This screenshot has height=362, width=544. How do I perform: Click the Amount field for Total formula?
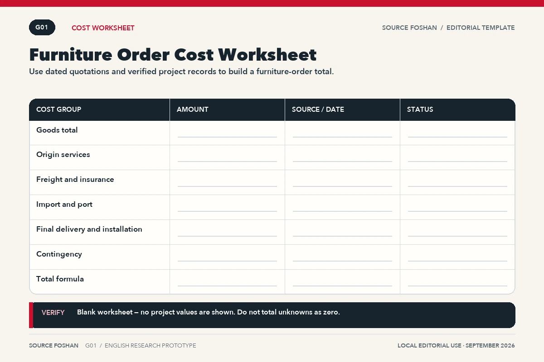click(227, 282)
